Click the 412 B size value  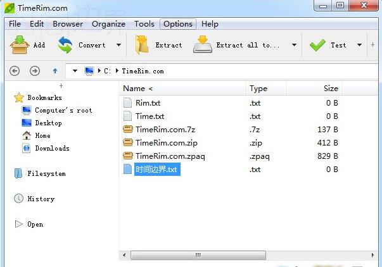(328, 142)
